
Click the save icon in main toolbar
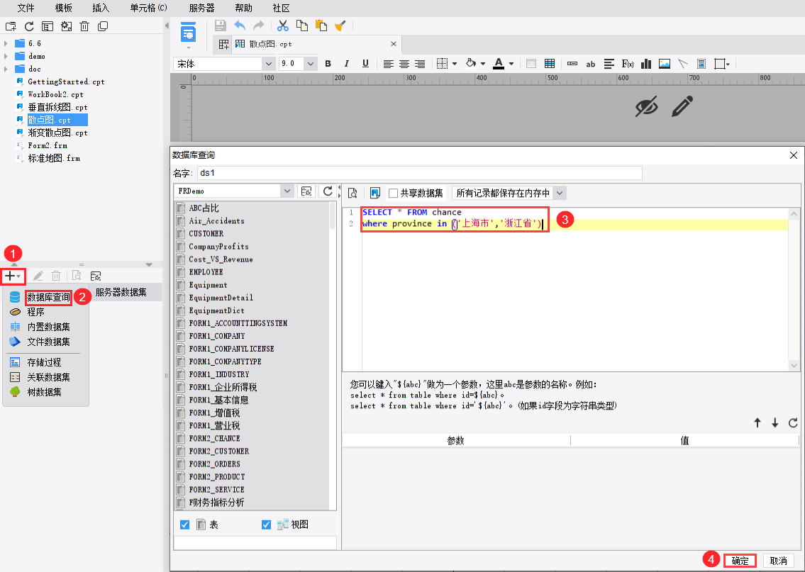[221, 25]
